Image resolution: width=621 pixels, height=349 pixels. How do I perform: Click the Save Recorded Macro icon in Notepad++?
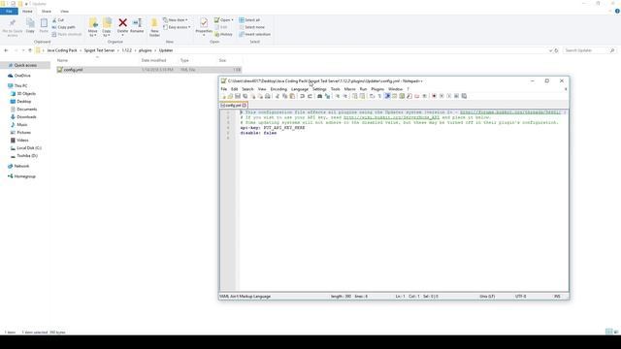[x=464, y=96]
